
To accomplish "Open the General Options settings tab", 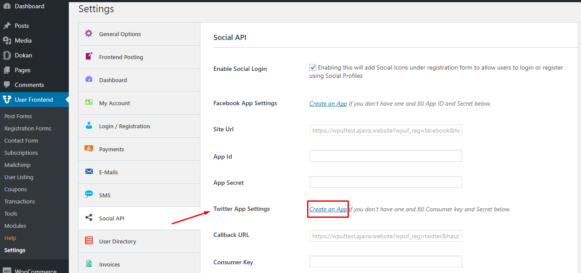I will [139, 34].
